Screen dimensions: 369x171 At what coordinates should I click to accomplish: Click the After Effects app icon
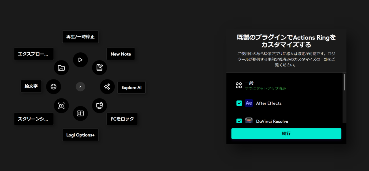click(x=249, y=103)
